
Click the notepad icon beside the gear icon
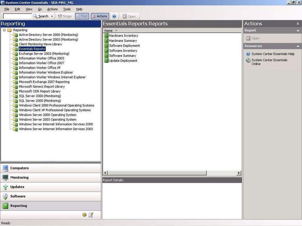(x=91, y=215)
